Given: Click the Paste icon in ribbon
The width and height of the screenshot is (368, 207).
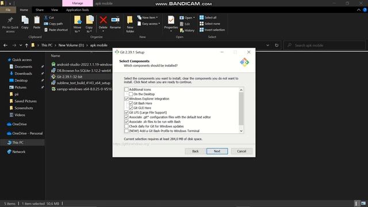Looking at the screenshot, I should pos(37,20).
